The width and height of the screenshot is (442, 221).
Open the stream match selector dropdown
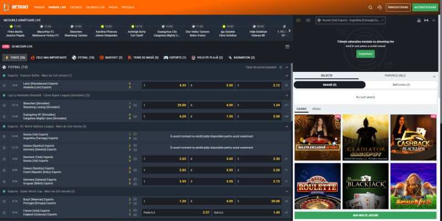pos(350,20)
